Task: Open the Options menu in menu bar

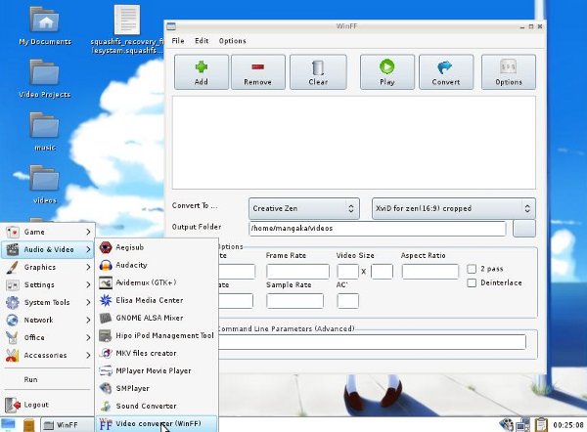Action: coord(233,41)
